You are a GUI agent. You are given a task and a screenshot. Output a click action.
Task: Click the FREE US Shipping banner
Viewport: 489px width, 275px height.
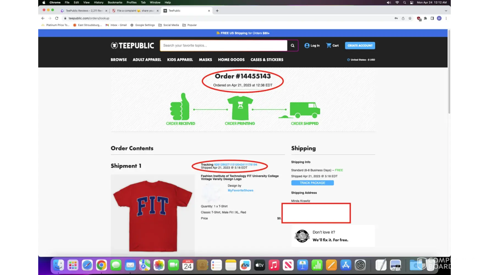[x=243, y=33]
